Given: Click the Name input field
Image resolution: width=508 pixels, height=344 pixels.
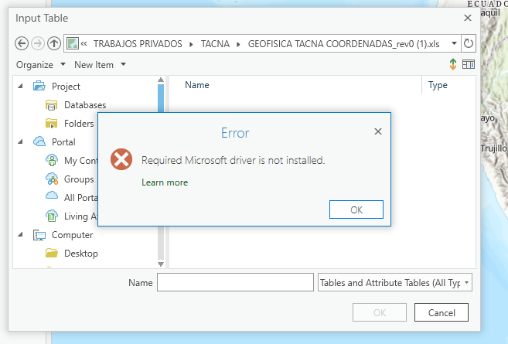Looking at the screenshot, I should coord(235,283).
